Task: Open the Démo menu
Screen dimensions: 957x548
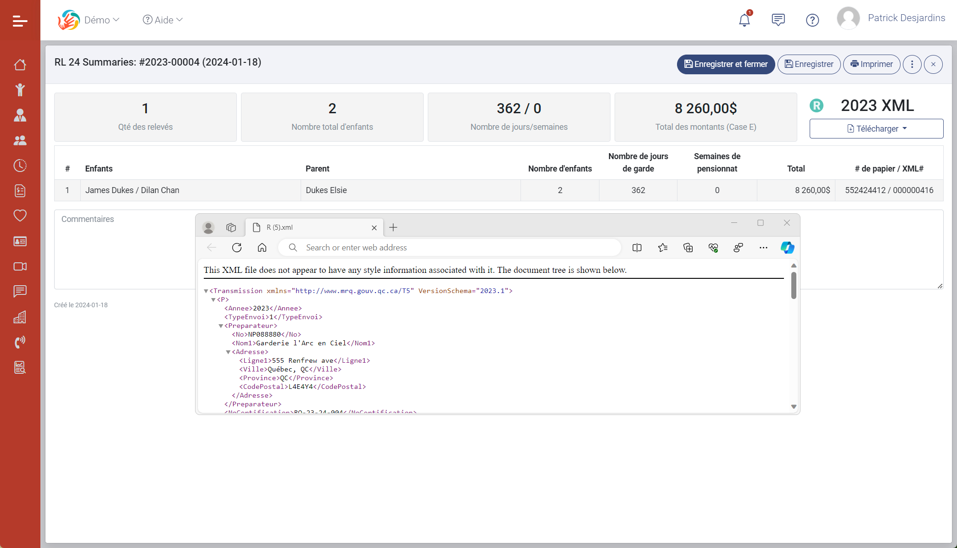Action: tap(101, 20)
